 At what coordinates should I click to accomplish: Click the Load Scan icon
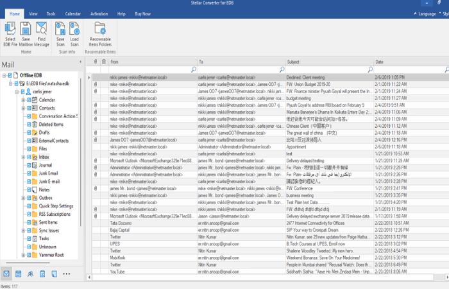(x=74, y=29)
